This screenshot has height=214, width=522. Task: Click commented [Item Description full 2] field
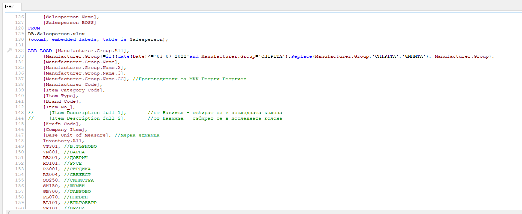coord(86,118)
